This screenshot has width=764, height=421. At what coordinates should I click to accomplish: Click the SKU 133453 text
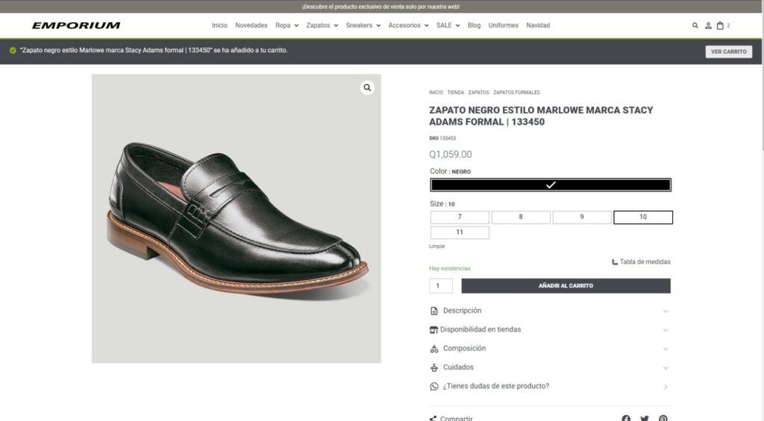pos(442,139)
